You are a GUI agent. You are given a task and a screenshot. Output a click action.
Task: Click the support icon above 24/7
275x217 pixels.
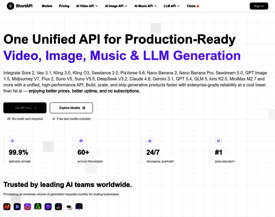pos(150,141)
